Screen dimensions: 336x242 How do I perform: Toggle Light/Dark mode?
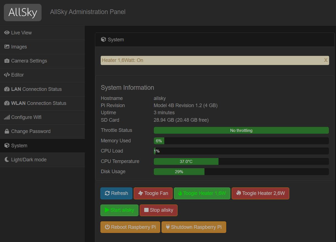(x=42, y=160)
